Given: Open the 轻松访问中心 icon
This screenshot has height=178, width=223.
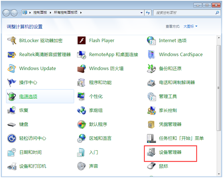Looking at the screenshot, I should (x=12, y=138).
